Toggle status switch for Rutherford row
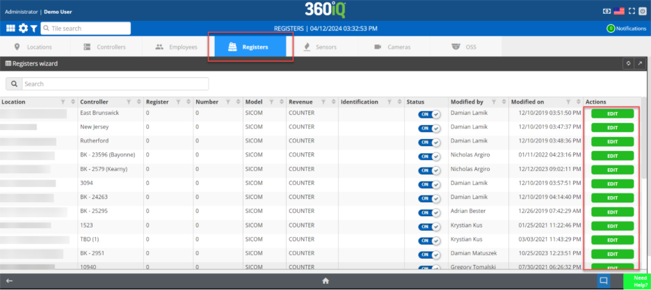Viewport: 651px width, 290px height. (429, 142)
